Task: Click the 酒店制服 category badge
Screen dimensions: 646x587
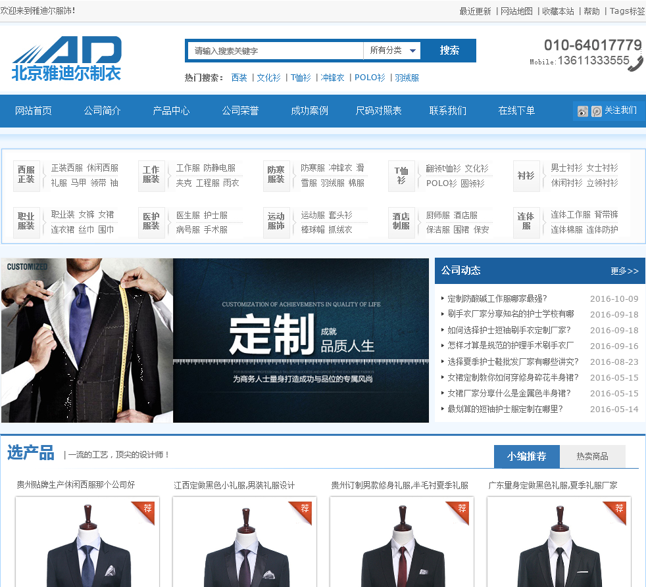Action: tap(401, 223)
